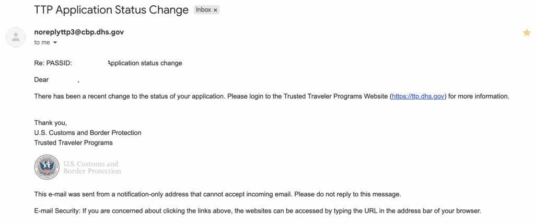Expand recipient details arrow beside "to me"

click(x=55, y=42)
